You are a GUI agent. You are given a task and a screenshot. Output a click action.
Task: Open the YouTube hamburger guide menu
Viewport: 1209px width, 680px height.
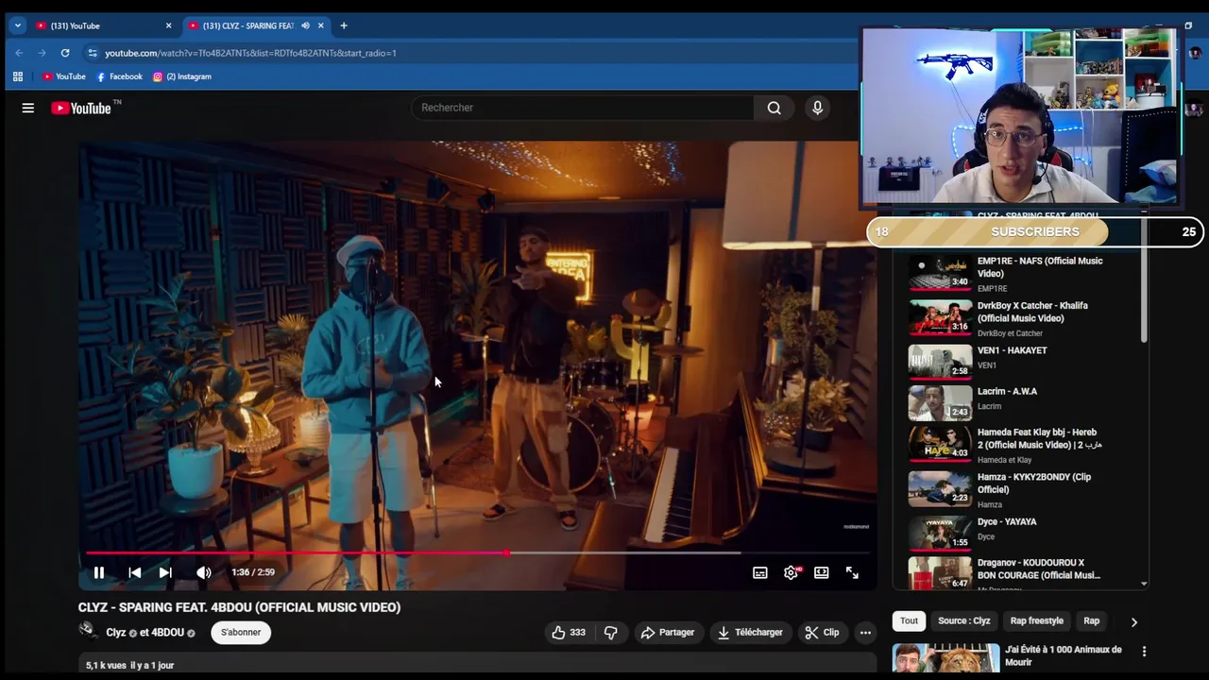(x=28, y=108)
